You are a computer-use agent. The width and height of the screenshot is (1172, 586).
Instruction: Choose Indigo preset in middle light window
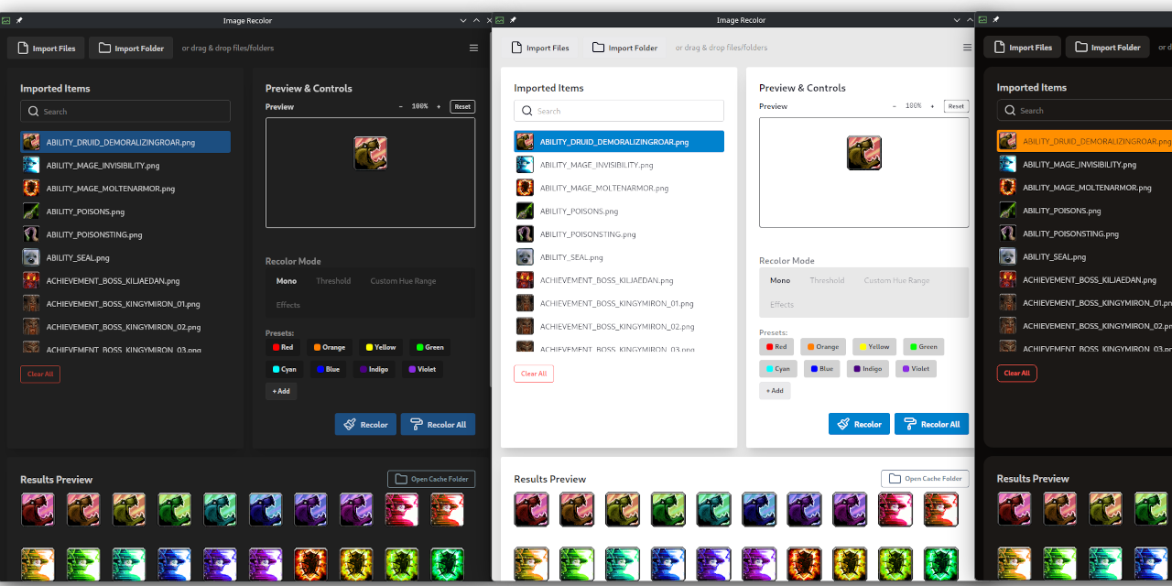click(x=868, y=369)
